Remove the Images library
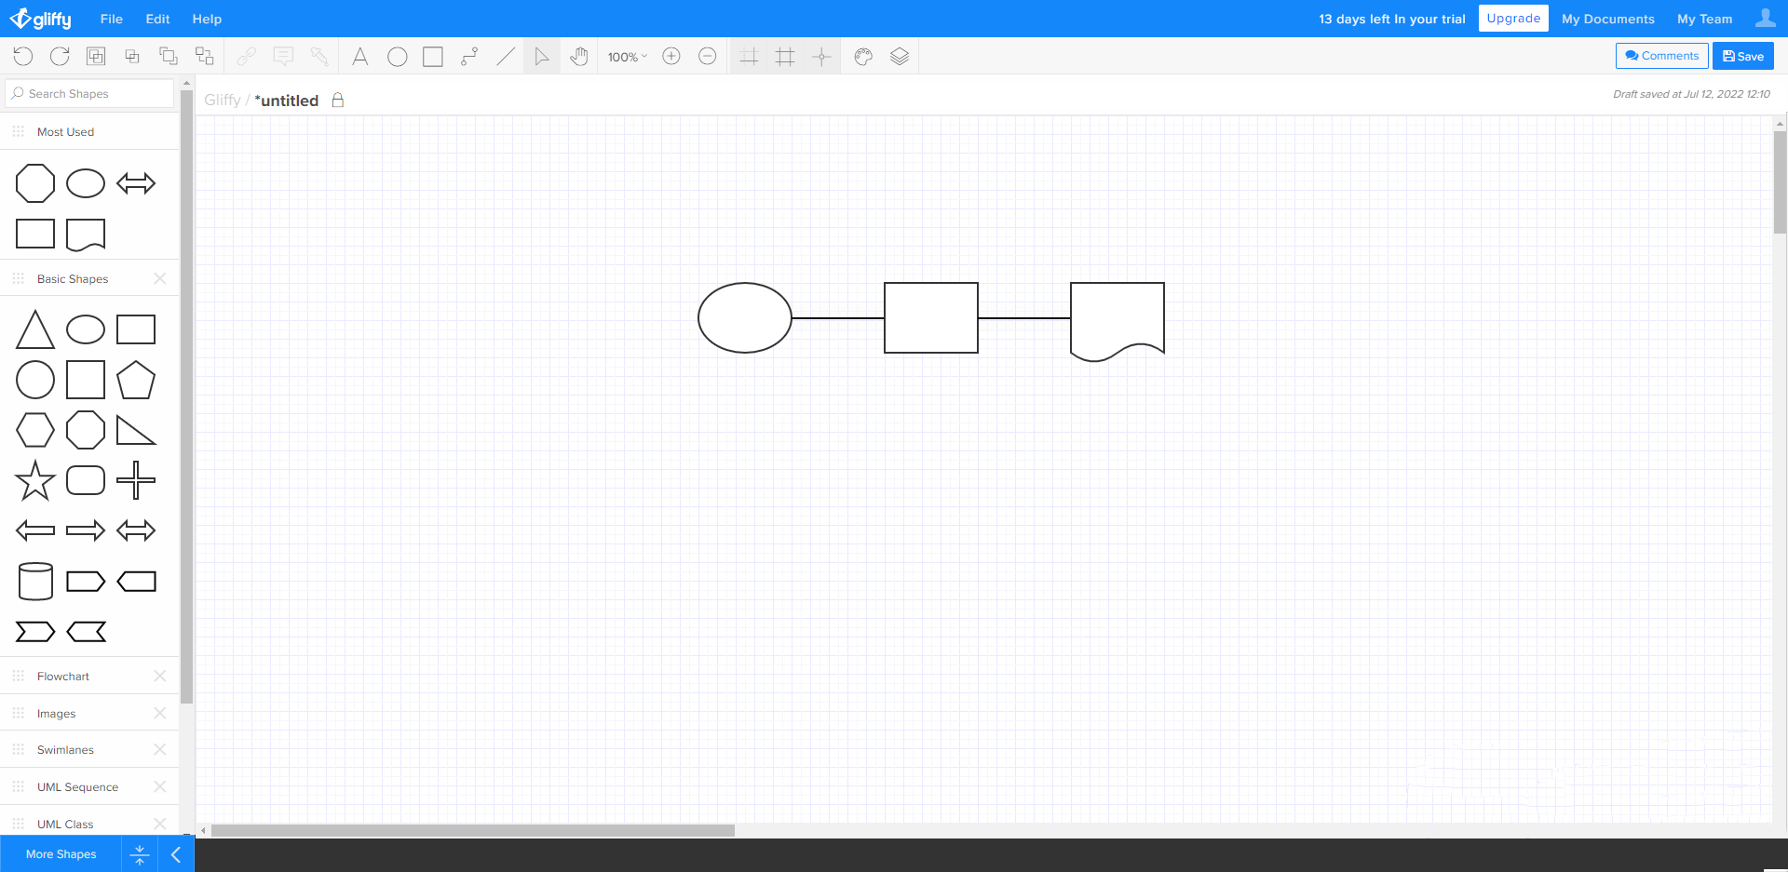Image resolution: width=1788 pixels, height=872 pixels. 160,713
